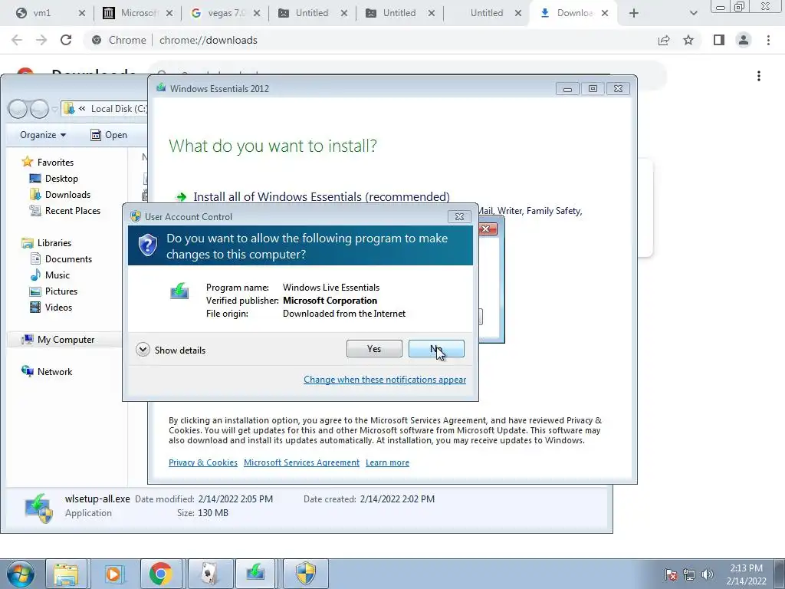Switch to the Downloads browser tab
This screenshot has width=785, height=589.
tap(573, 13)
